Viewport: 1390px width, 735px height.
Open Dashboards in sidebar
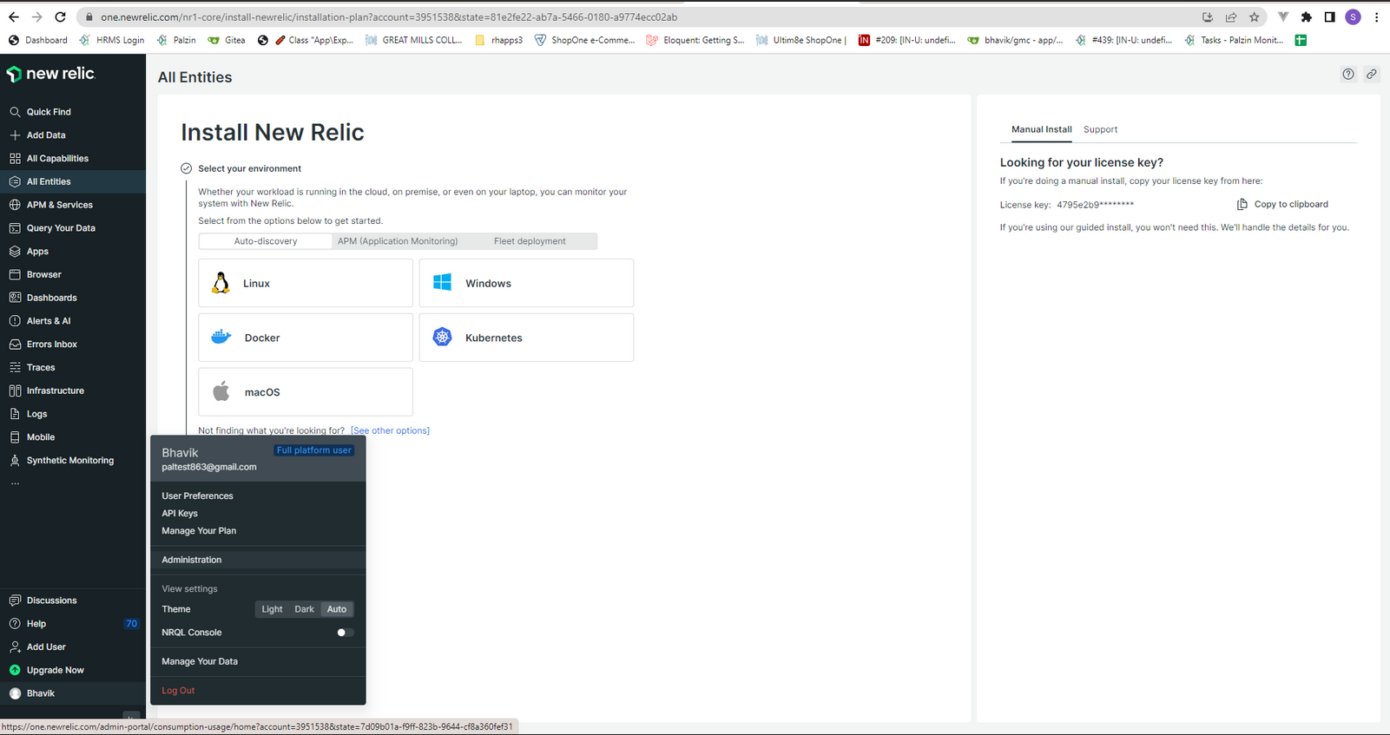51,298
